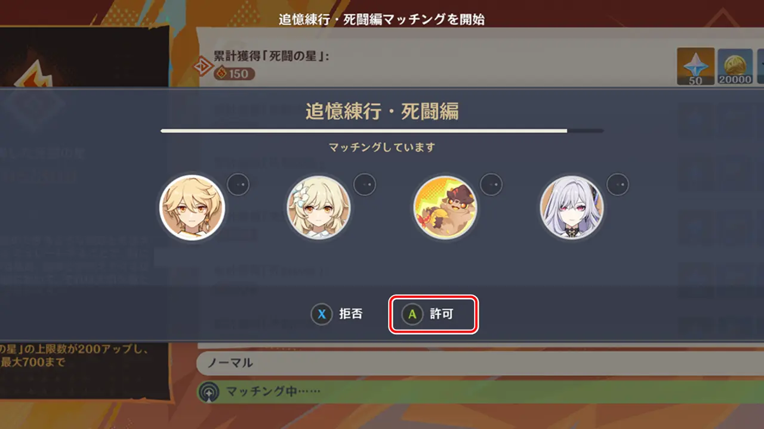The height and width of the screenshot is (429, 764).
Task: Click the 150 star points badge
Action: click(x=234, y=74)
